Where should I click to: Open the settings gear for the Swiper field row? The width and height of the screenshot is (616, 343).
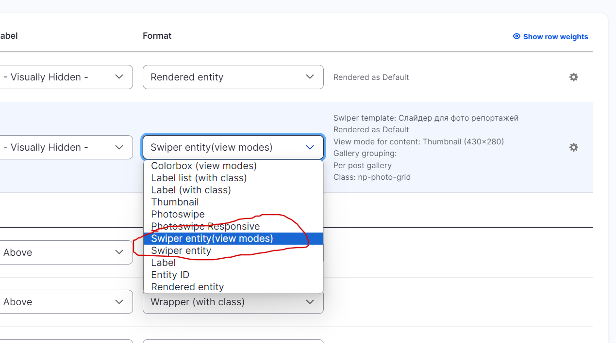(573, 147)
